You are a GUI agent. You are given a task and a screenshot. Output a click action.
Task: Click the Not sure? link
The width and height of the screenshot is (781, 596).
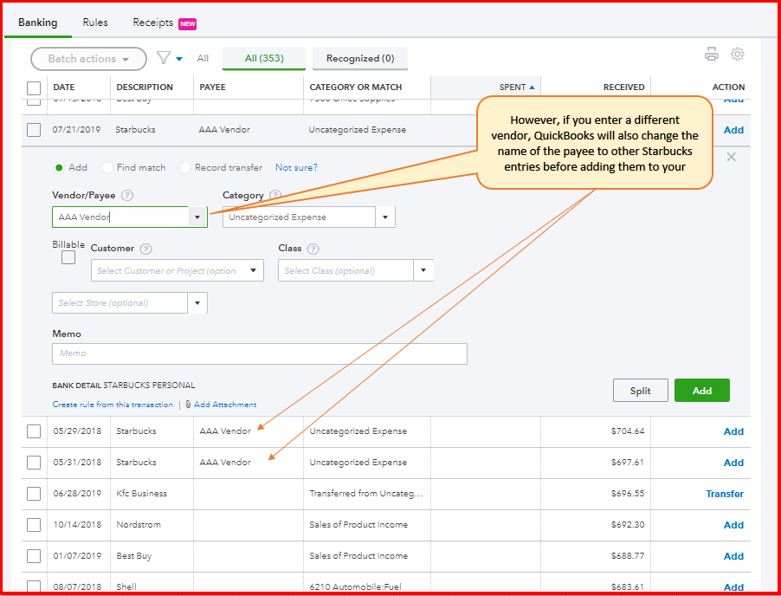pyautogui.click(x=296, y=168)
